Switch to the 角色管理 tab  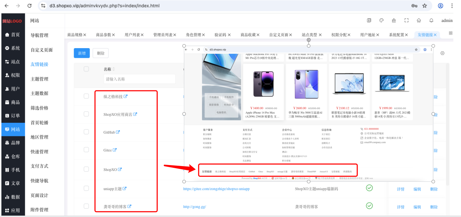point(194,35)
